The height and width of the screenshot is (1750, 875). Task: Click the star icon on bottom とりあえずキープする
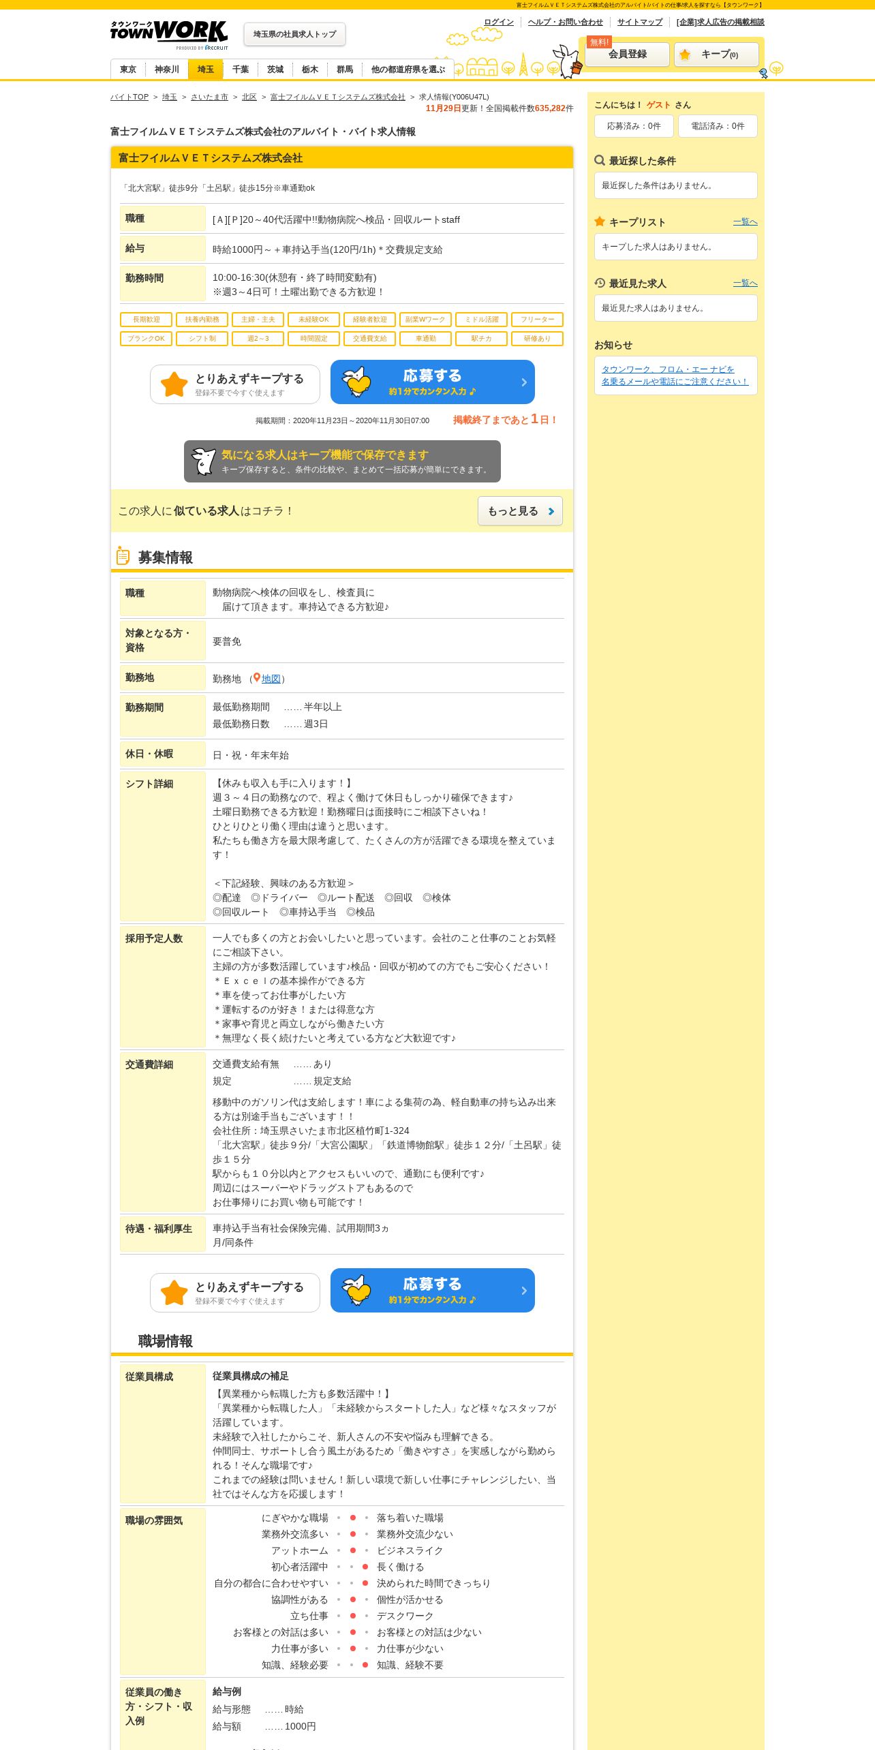(x=174, y=1293)
